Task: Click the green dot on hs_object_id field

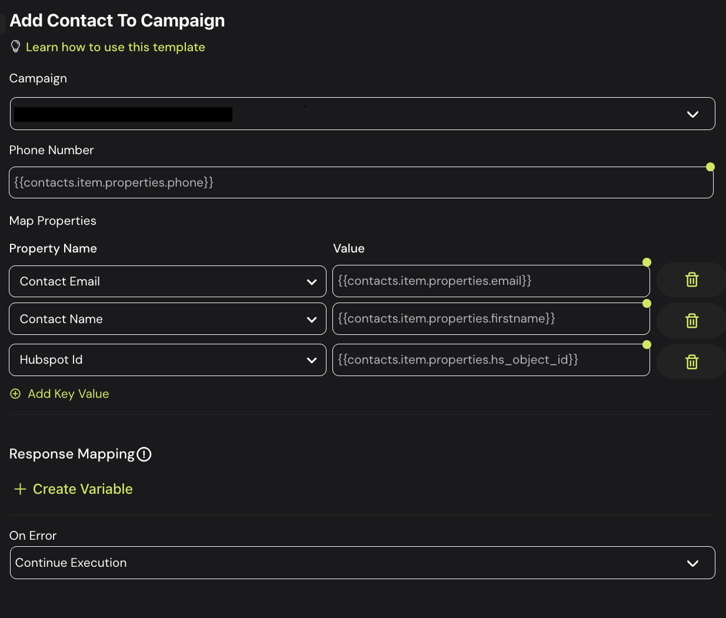Action: (x=647, y=345)
